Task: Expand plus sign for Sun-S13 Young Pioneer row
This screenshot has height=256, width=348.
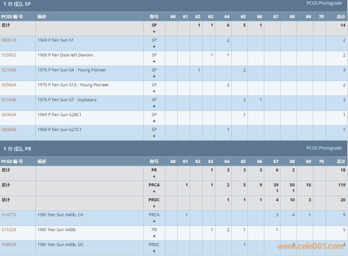Action: pyautogui.click(x=154, y=91)
